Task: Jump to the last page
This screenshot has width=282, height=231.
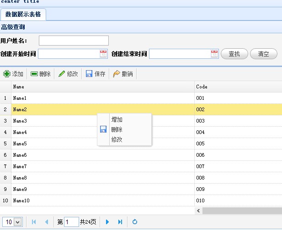Action: [120, 222]
